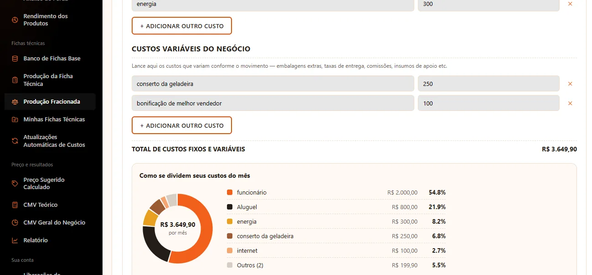Viewport: 592px width, 275px height.
Task: Open CMV Geral do Negócio
Action: 50,223
